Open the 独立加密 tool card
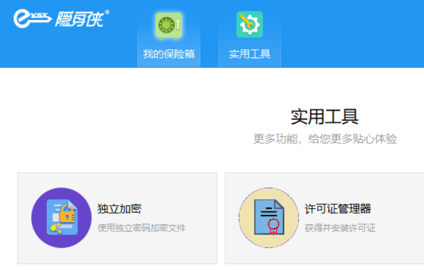This screenshot has height=270, width=424. point(117,218)
